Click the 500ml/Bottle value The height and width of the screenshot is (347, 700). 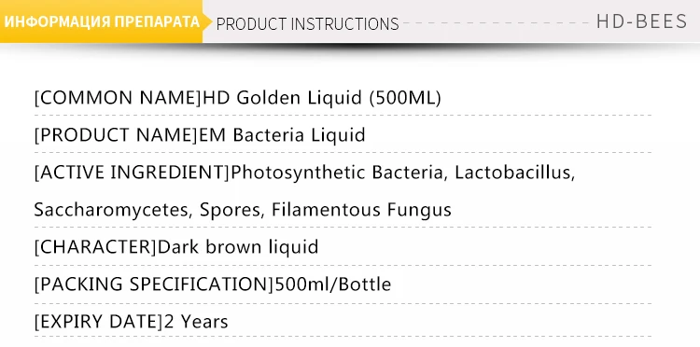(x=333, y=285)
